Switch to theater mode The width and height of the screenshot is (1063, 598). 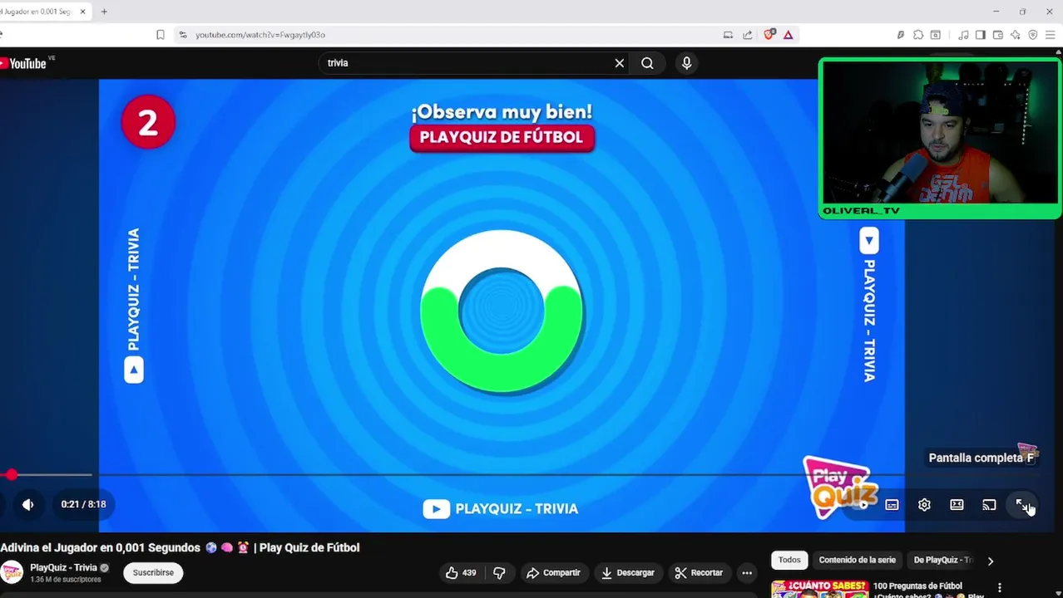tap(957, 505)
